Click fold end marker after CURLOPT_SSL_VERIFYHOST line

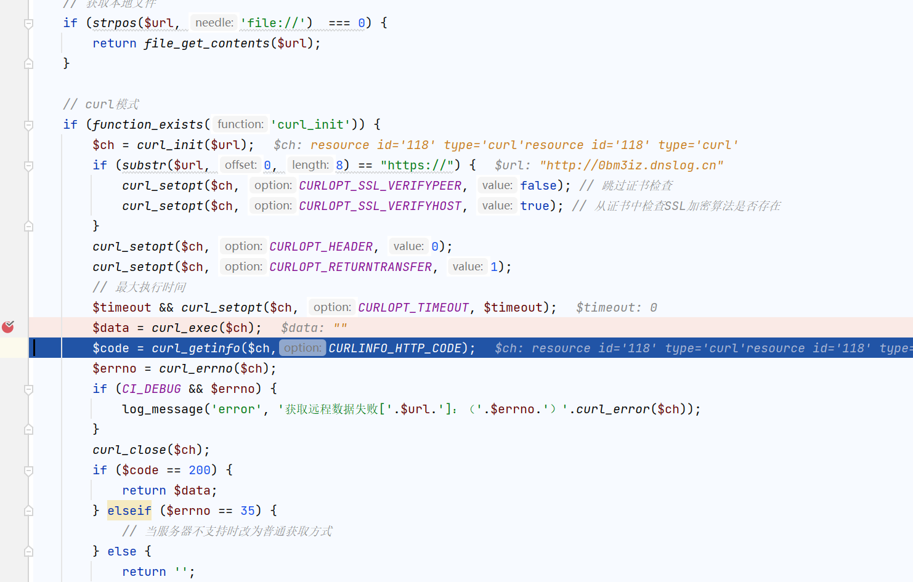click(28, 226)
